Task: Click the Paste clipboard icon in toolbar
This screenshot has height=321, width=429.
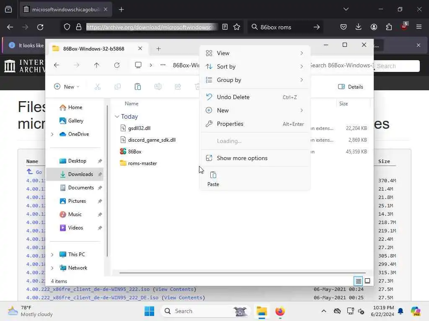Action: 137,87
